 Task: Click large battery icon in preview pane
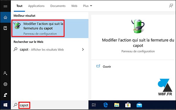coord(138,26)
